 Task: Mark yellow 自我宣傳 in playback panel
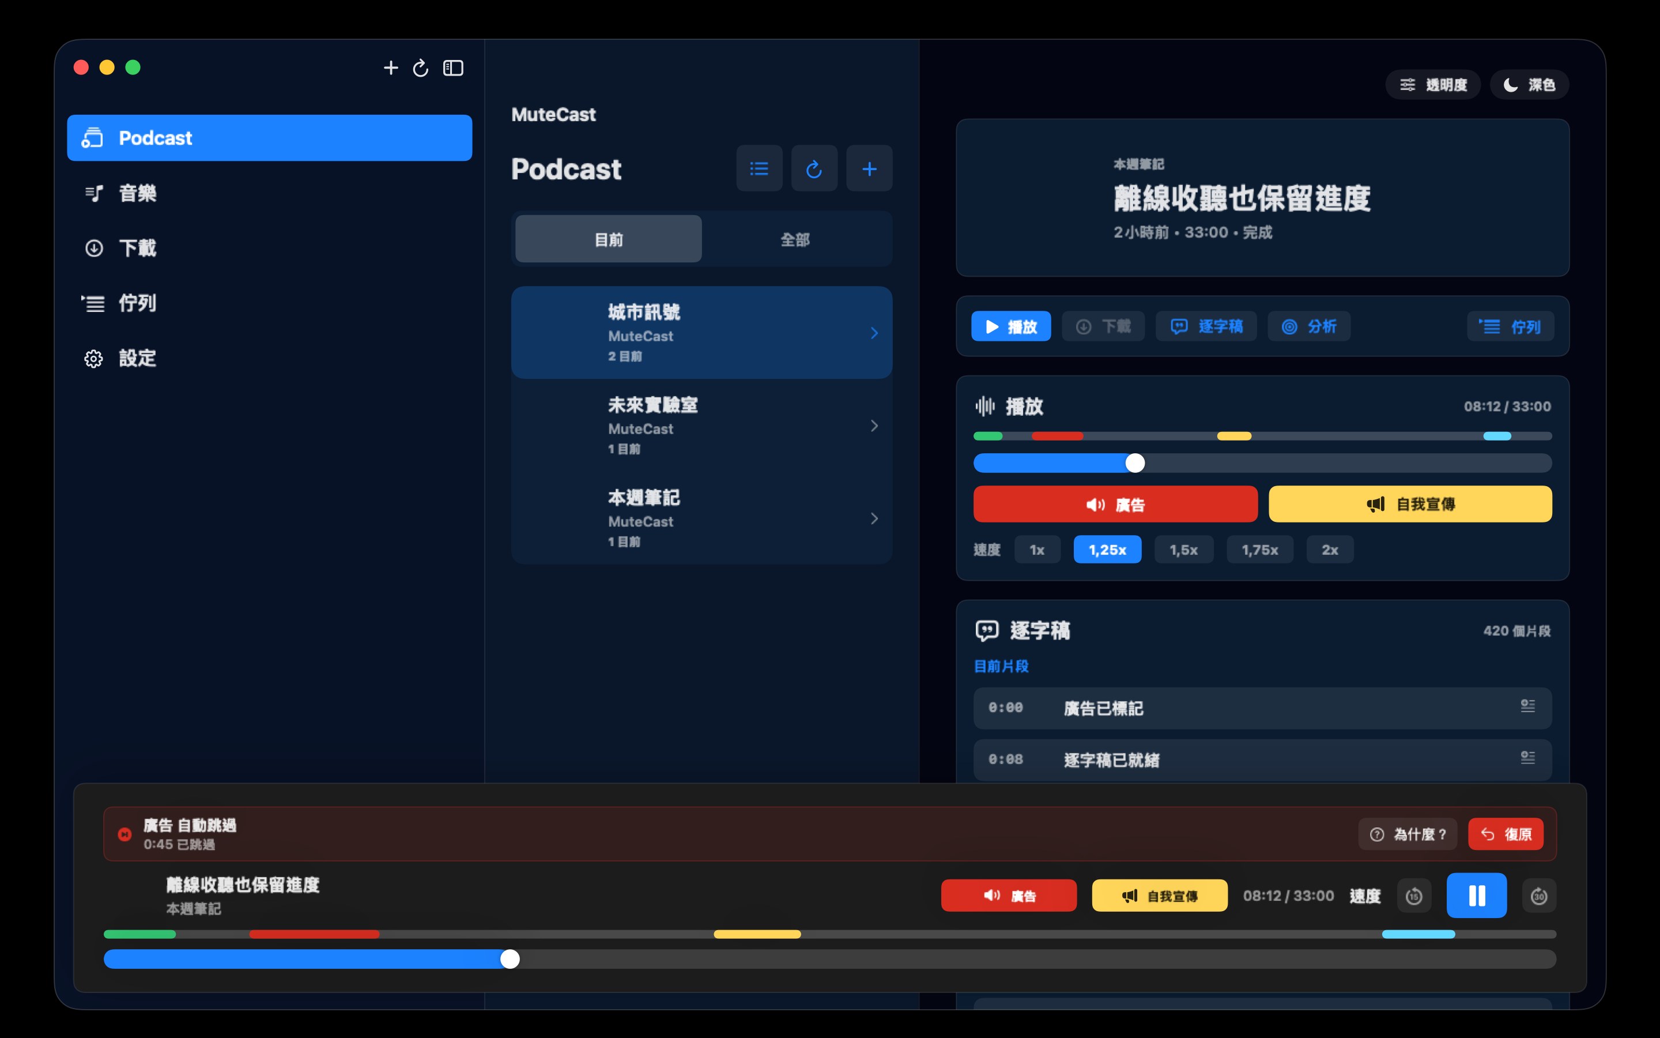(1410, 505)
